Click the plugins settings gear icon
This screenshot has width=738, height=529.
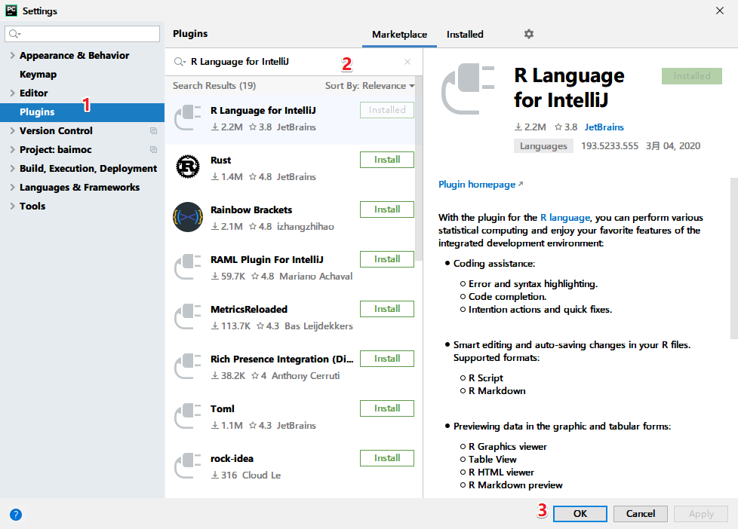528,34
